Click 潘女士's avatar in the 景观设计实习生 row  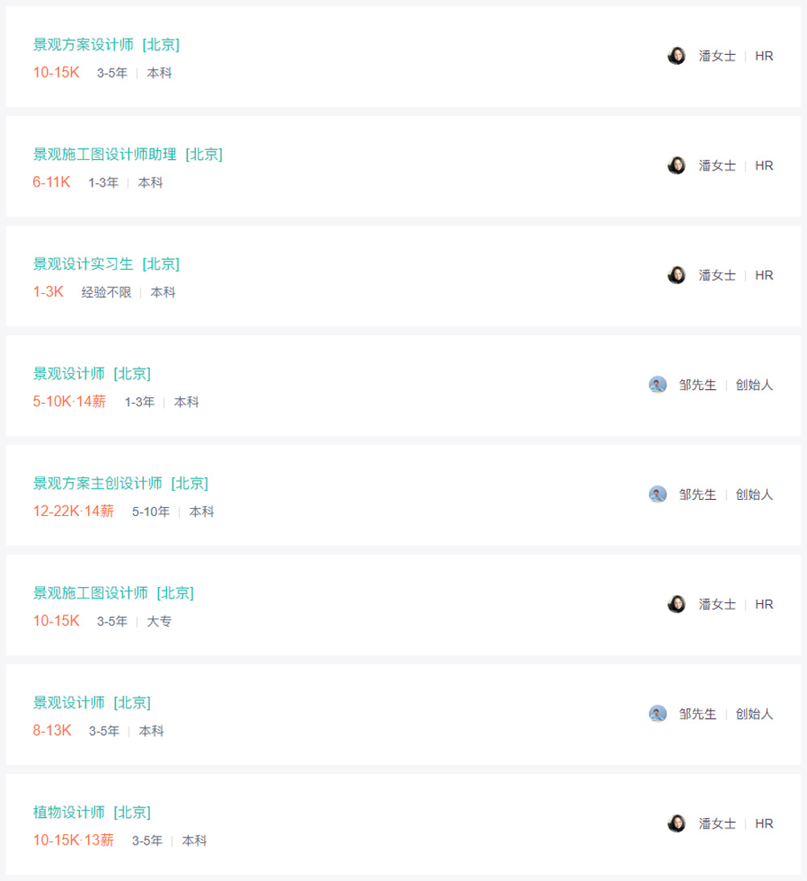[676, 275]
